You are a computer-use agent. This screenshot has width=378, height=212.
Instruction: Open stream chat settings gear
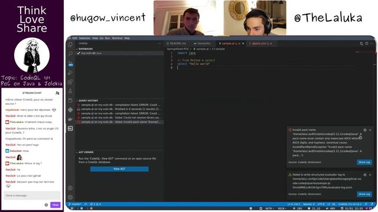(46, 205)
